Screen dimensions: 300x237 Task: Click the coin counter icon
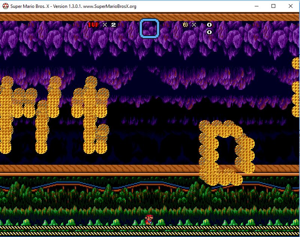[x=185, y=25]
